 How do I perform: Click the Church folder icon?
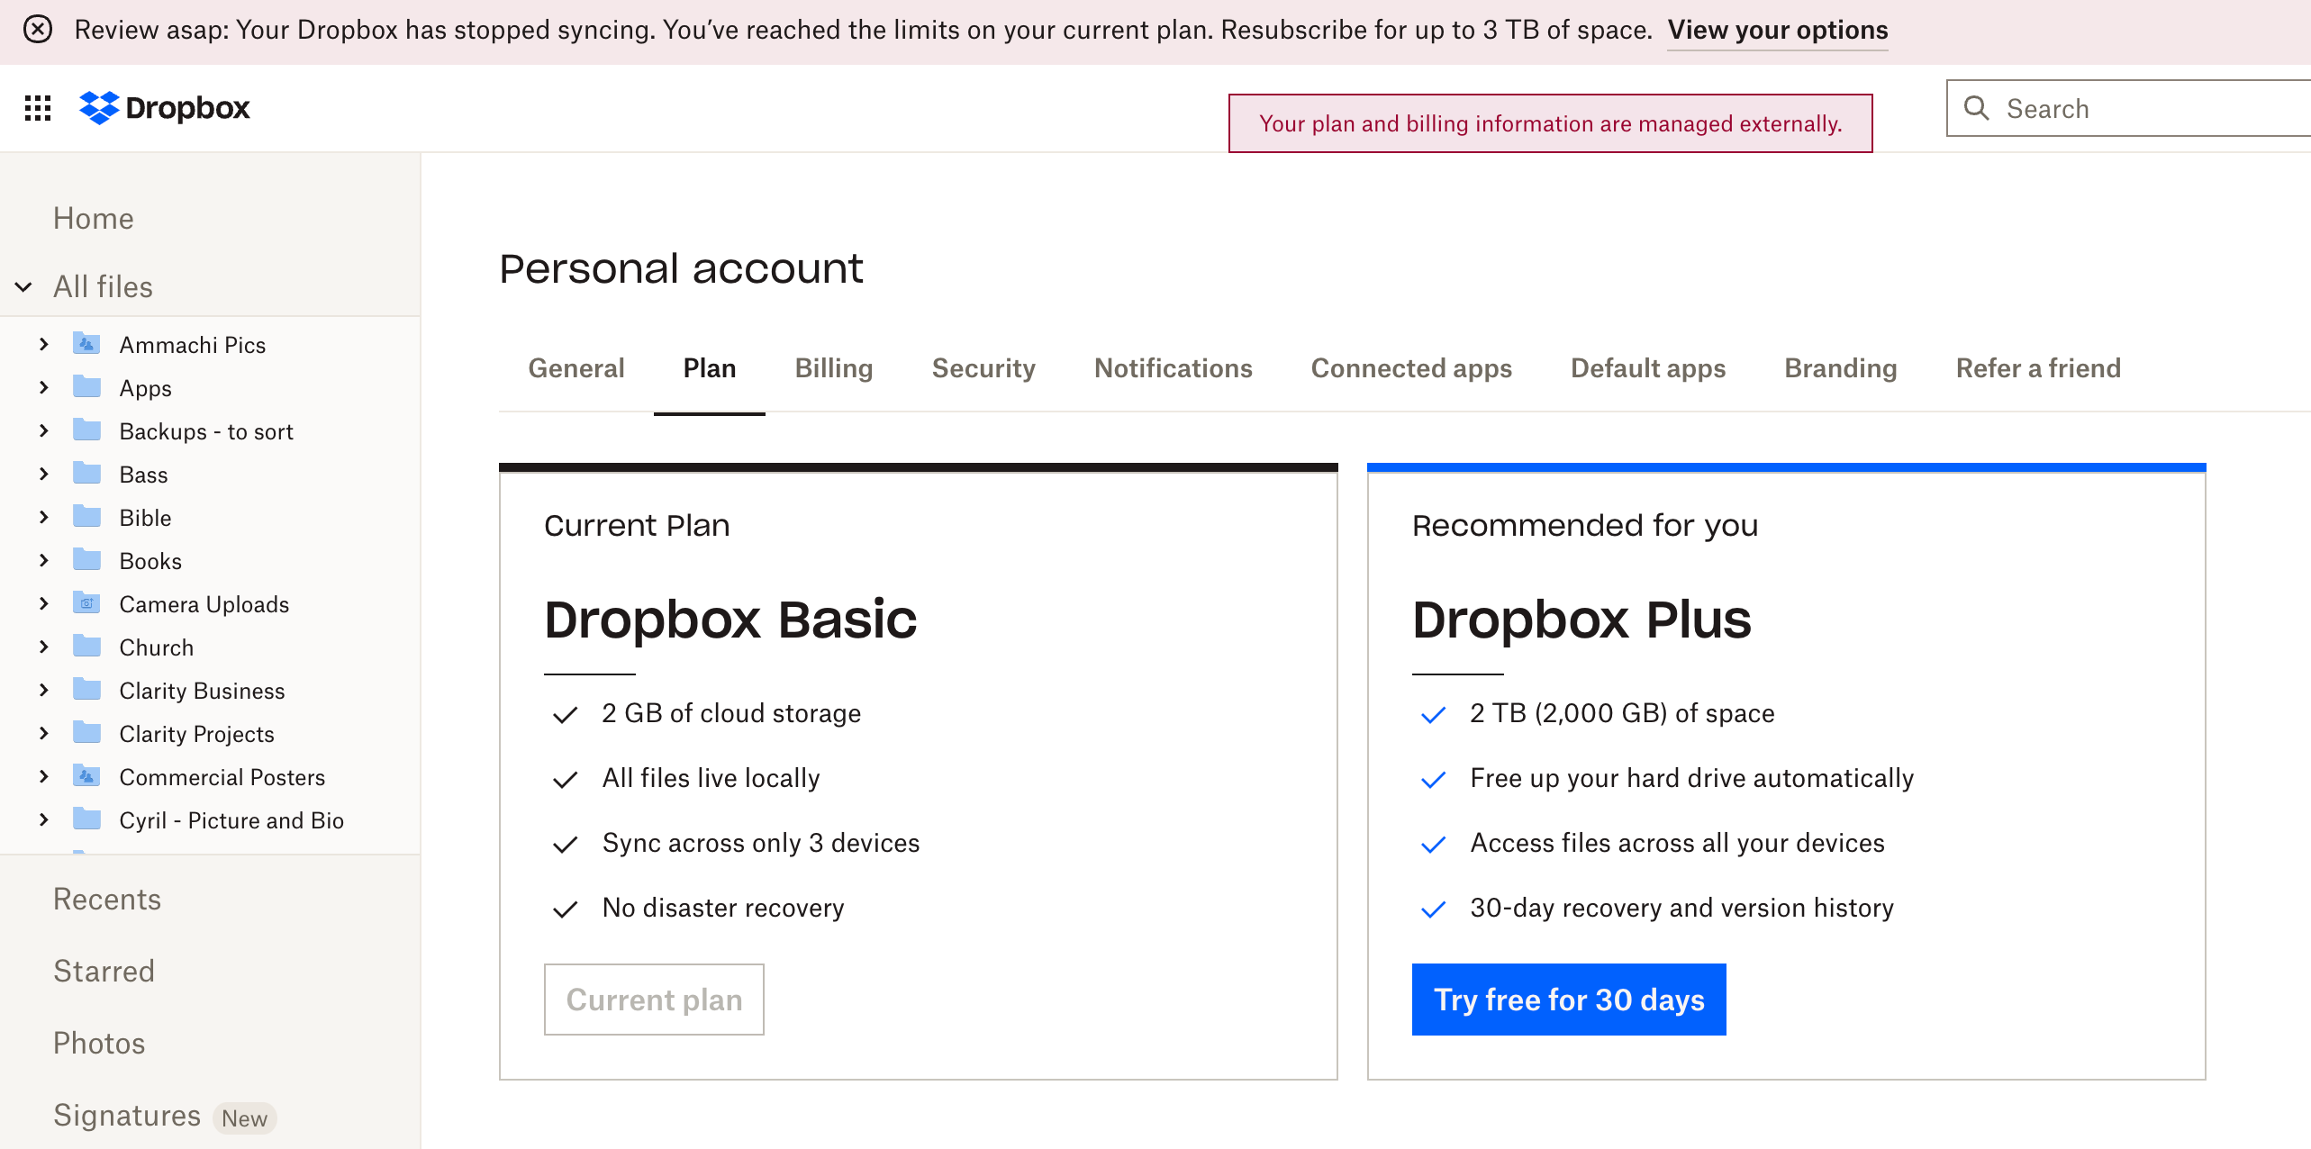[86, 647]
